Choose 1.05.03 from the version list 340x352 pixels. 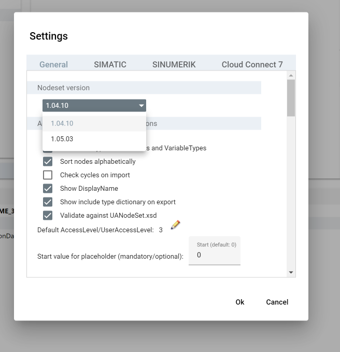point(62,139)
